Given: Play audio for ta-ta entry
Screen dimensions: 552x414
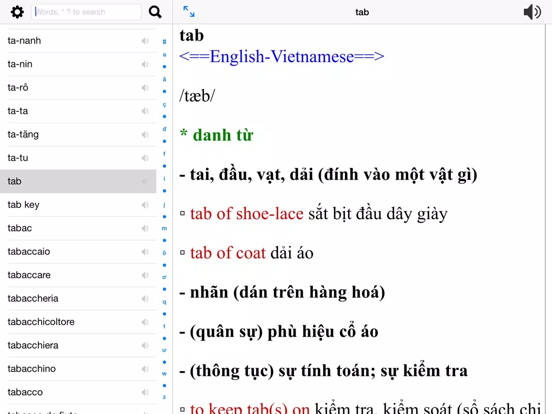Looking at the screenshot, I should tap(145, 111).
